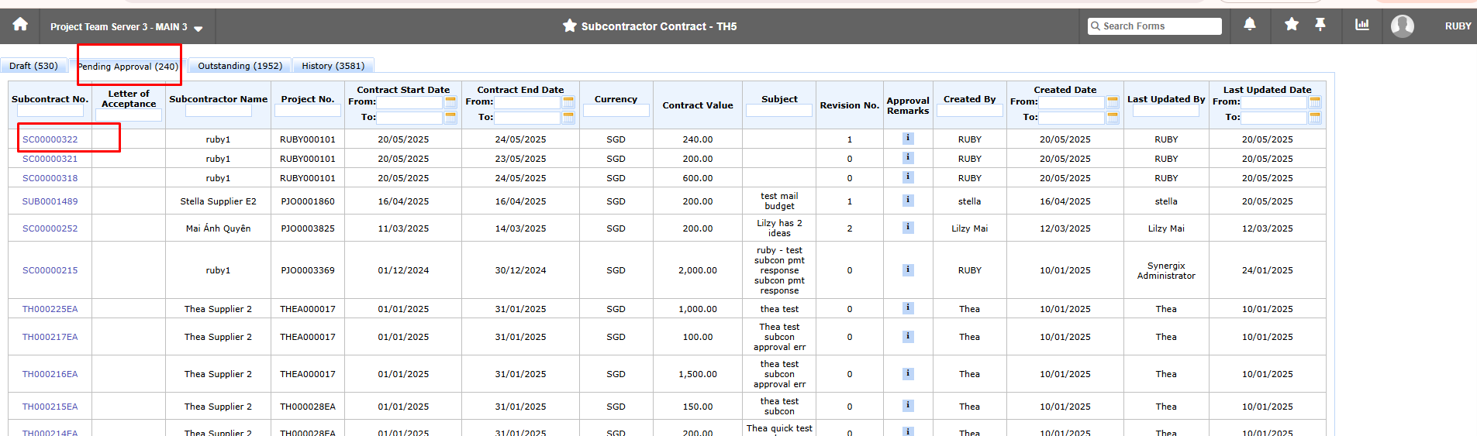The image size is (1477, 436).
Task: Click Currency filter field
Action: [616, 112]
